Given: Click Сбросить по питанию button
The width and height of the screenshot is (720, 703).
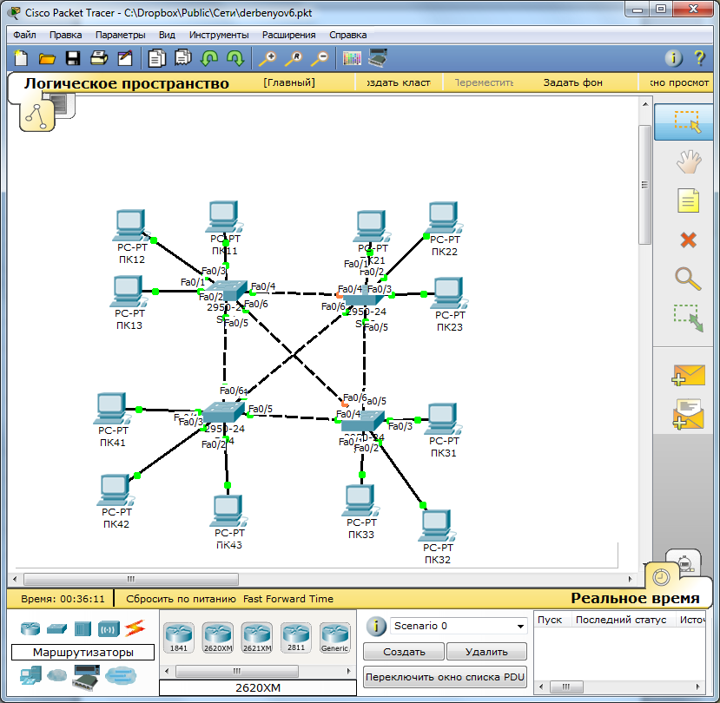Looking at the screenshot, I should point(181,599).
